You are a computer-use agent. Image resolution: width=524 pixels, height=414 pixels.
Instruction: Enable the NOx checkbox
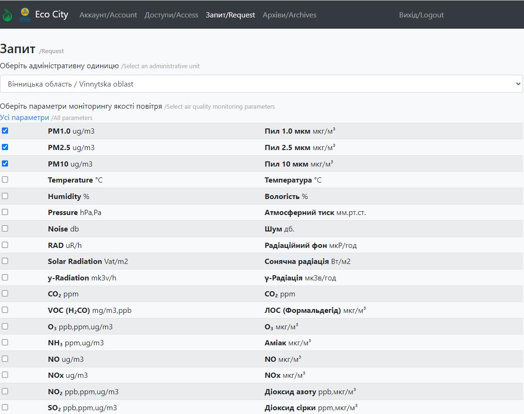(x=5, y=374)
